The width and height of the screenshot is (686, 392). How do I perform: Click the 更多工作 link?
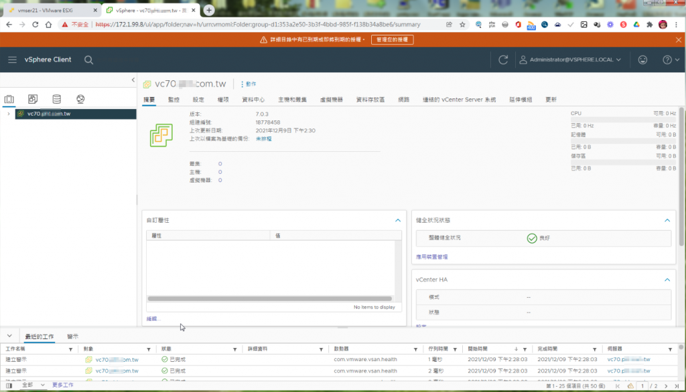62,385
